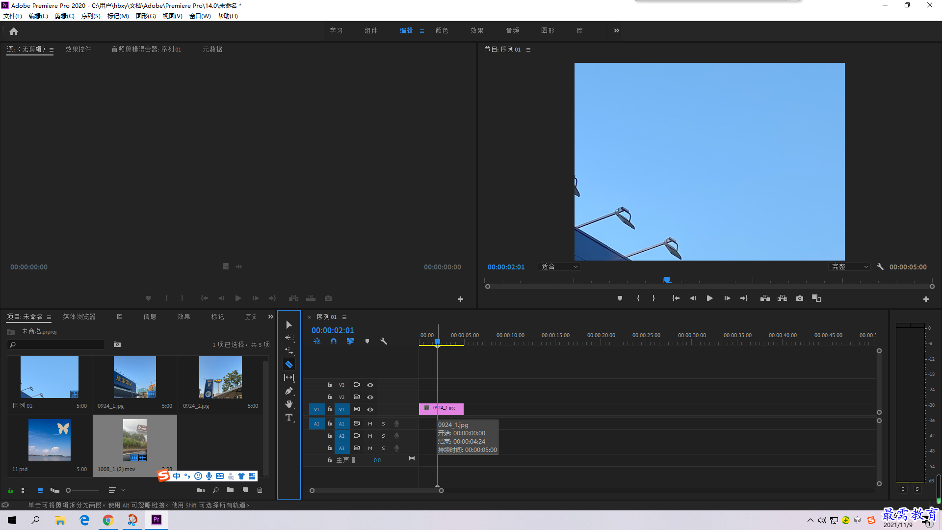Screen dimensions: 942x530
Task: Go to In point in Program monitor
Action: tap(676, 298)
